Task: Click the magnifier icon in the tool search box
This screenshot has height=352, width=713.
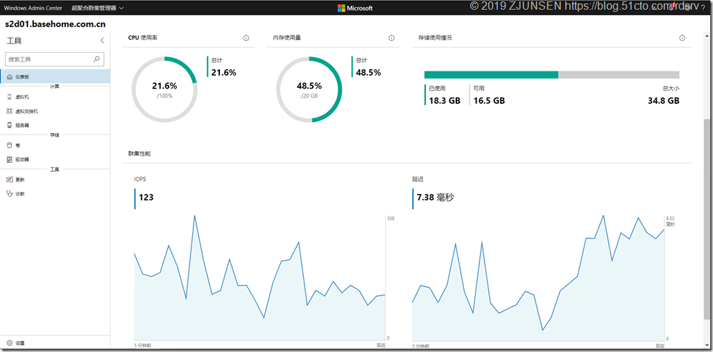Action: coord(96,59)
